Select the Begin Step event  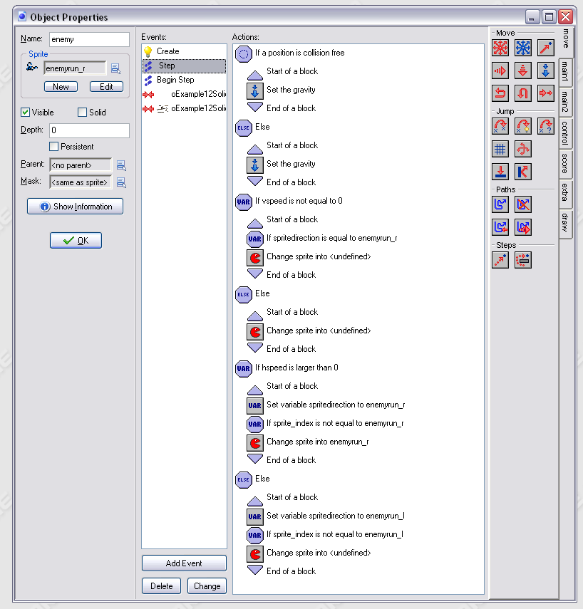(x=184, y=80)
